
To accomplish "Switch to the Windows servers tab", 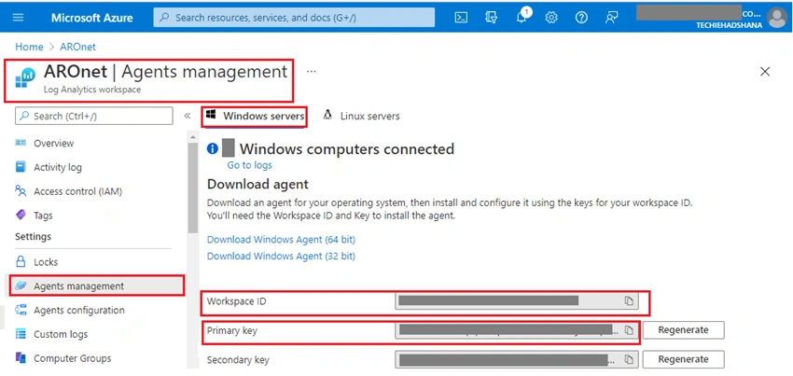I will pos(255,117).
